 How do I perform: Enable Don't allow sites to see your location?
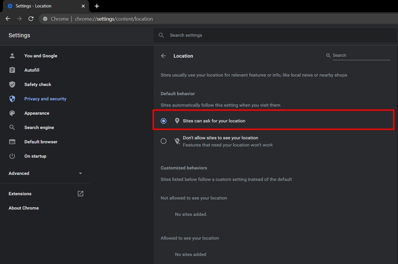[164, 141]
